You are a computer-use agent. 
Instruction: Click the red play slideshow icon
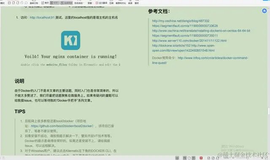tap(201, 158)
